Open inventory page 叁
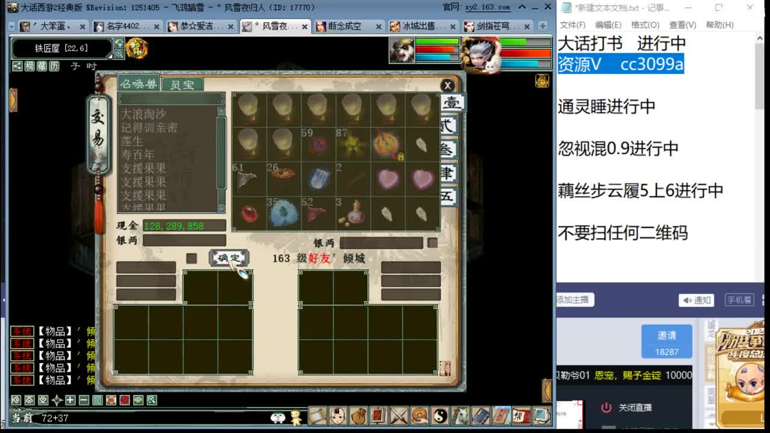 [449, 150]
